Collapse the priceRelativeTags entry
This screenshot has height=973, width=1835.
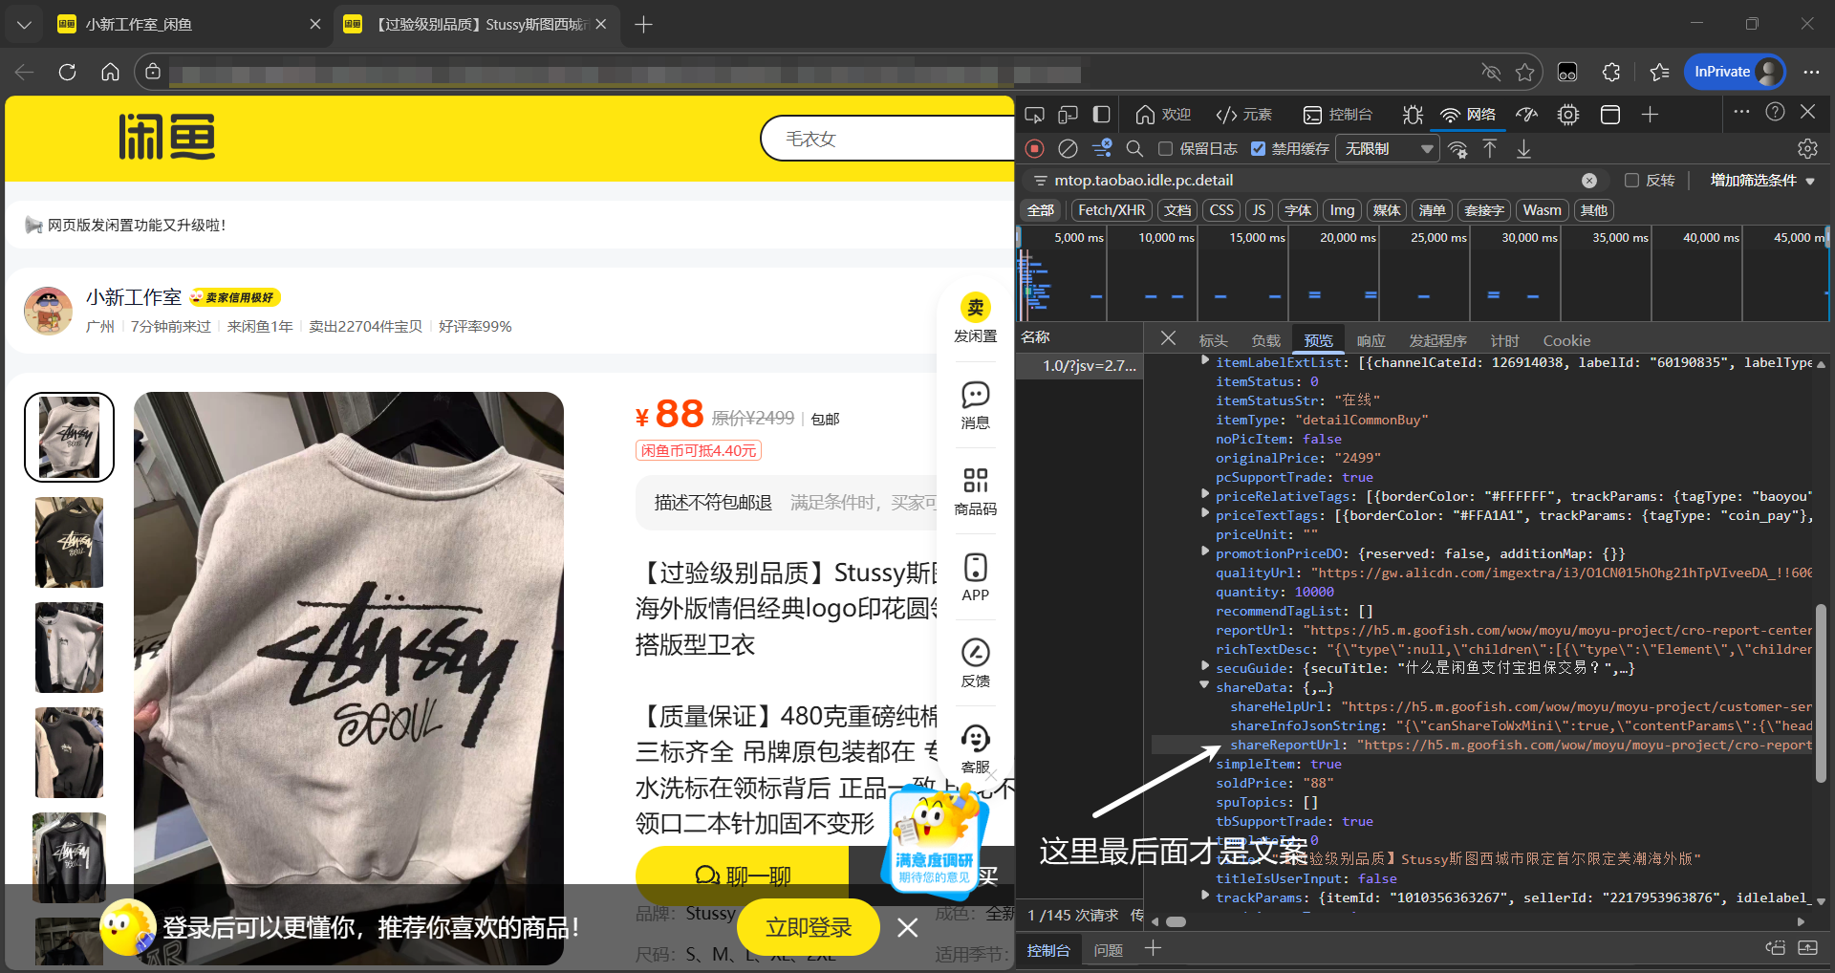1203,495
